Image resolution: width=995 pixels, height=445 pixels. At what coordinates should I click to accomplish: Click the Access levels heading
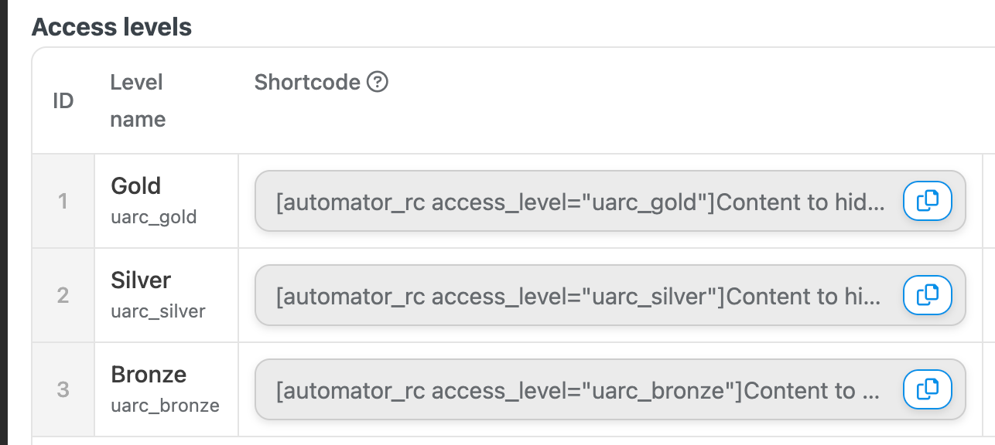(x=111, y=27)
